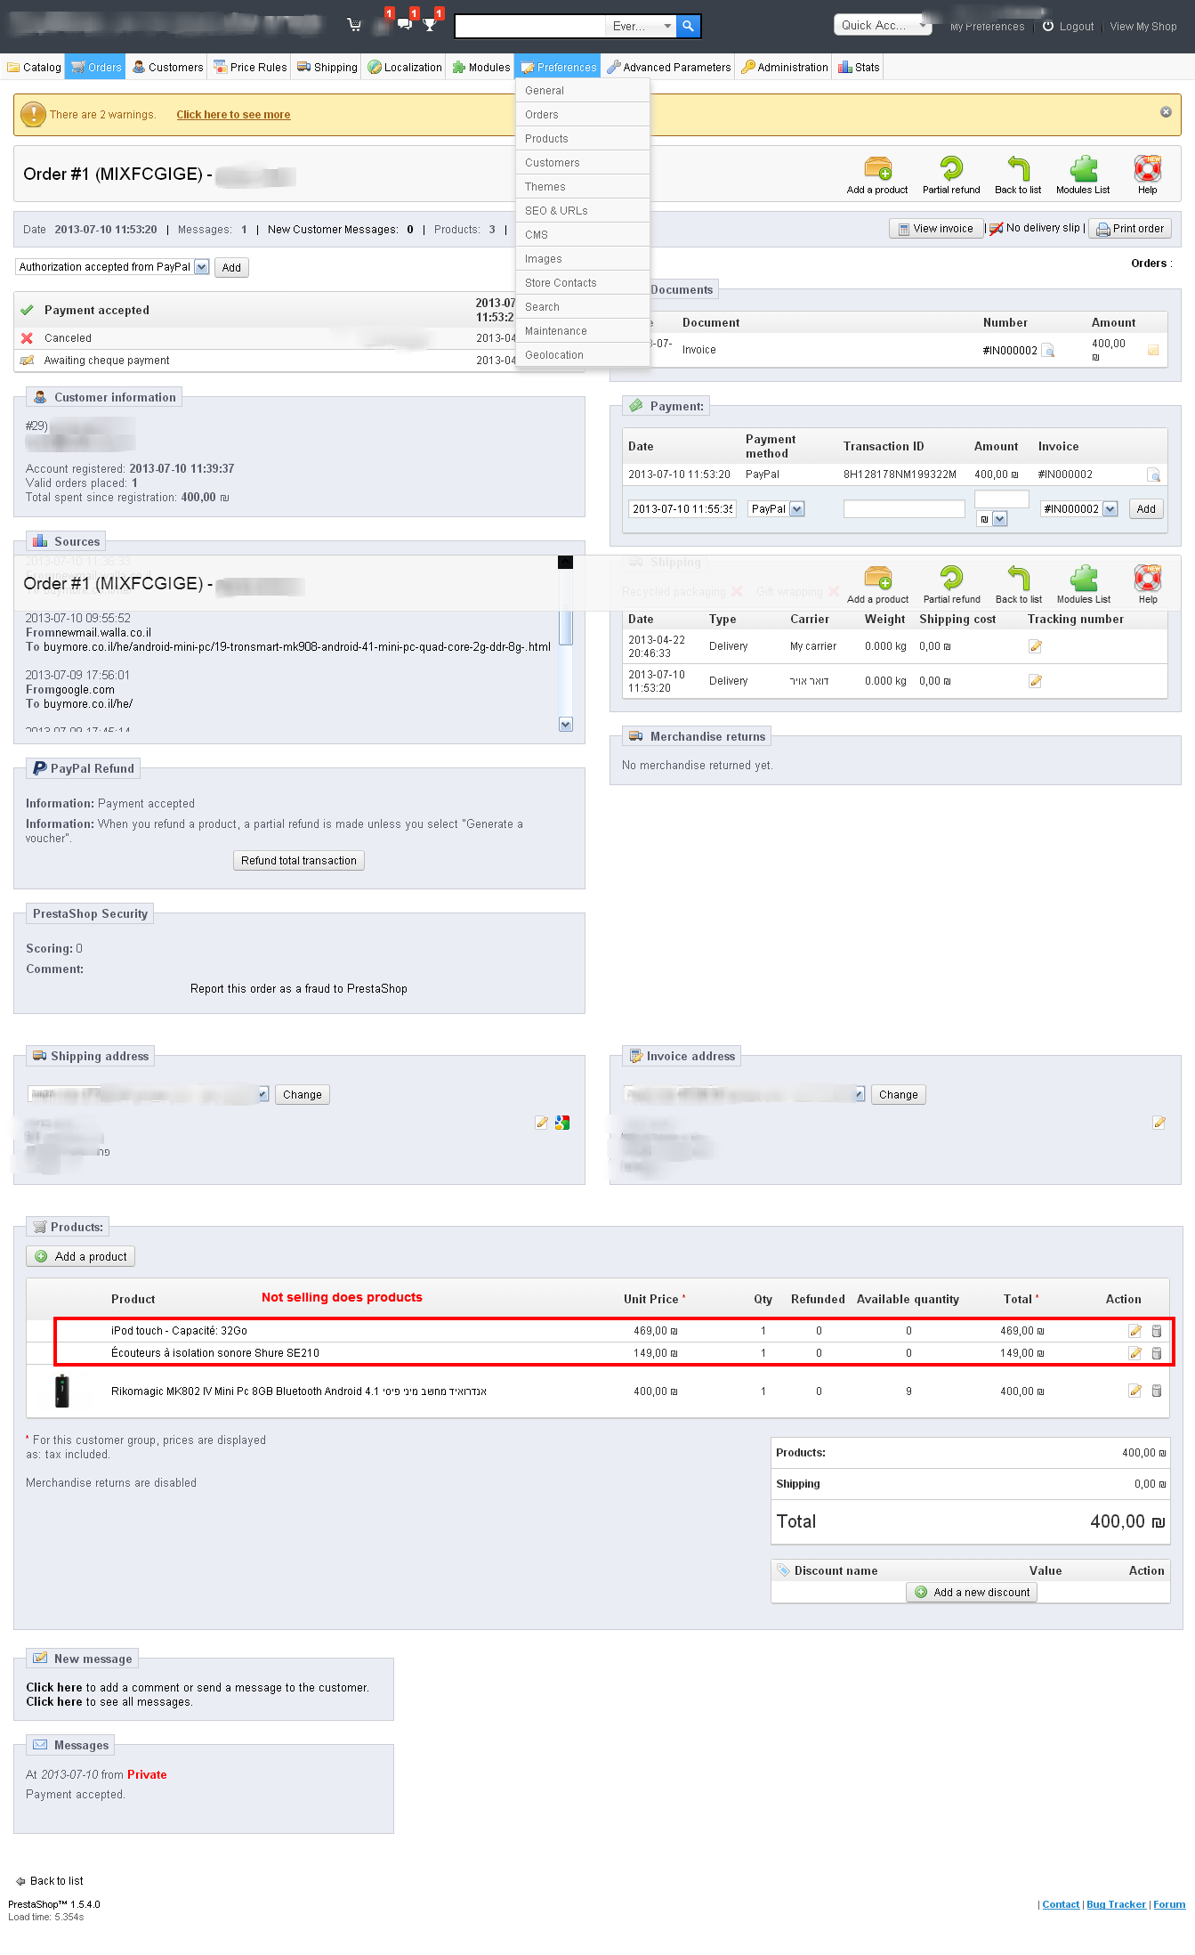Open the invoice address selection dropdown
Viewport: 1195px width, 1955px height.
click(x=744, y=1094)
